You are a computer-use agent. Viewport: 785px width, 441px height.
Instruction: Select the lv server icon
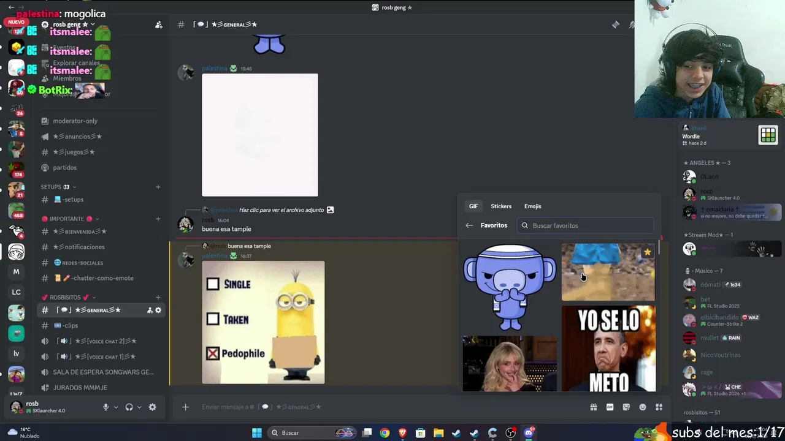point(16,353)
